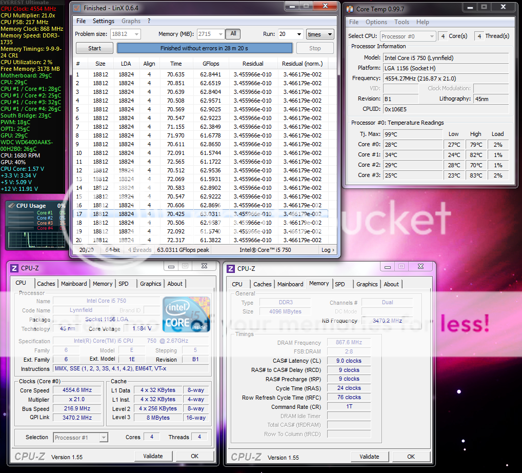522x473 pixels.
Task: Expand the Memory (MiB) combo box
Action: (x=220, y=34)
